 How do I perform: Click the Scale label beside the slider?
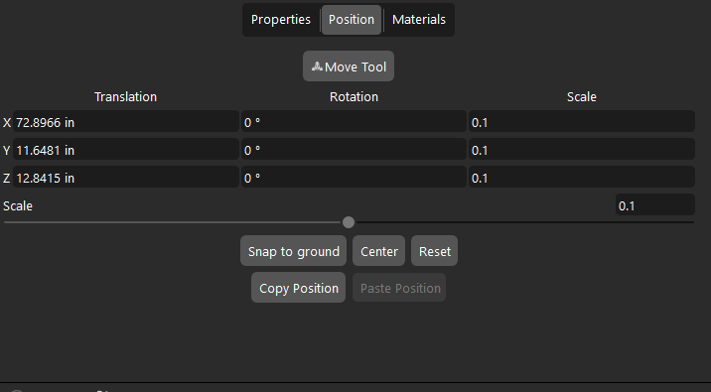[x=18, y=205]
